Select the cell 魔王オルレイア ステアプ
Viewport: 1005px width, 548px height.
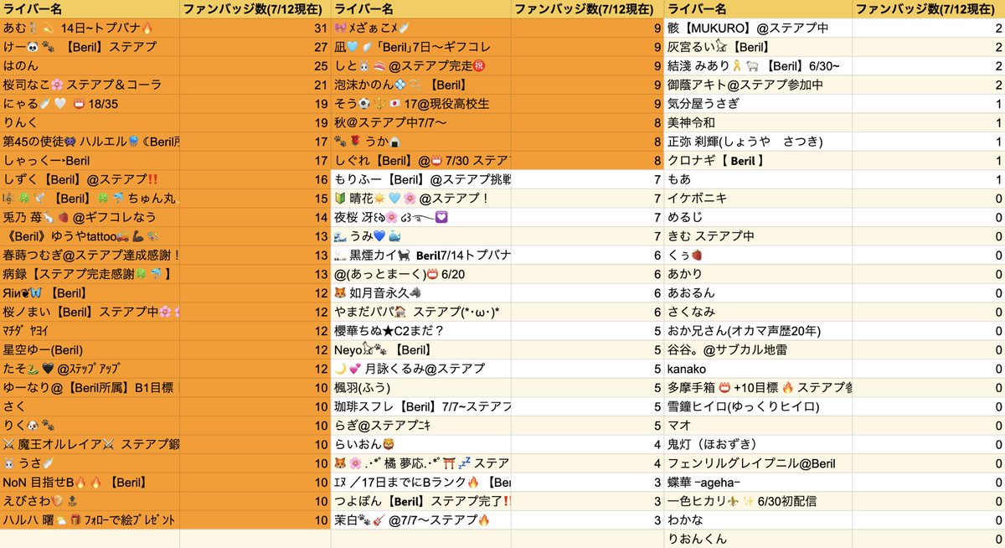(90, 445)
